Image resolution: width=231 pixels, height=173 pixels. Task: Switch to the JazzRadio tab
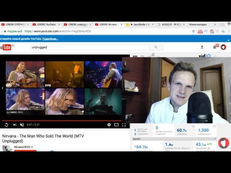140,25
